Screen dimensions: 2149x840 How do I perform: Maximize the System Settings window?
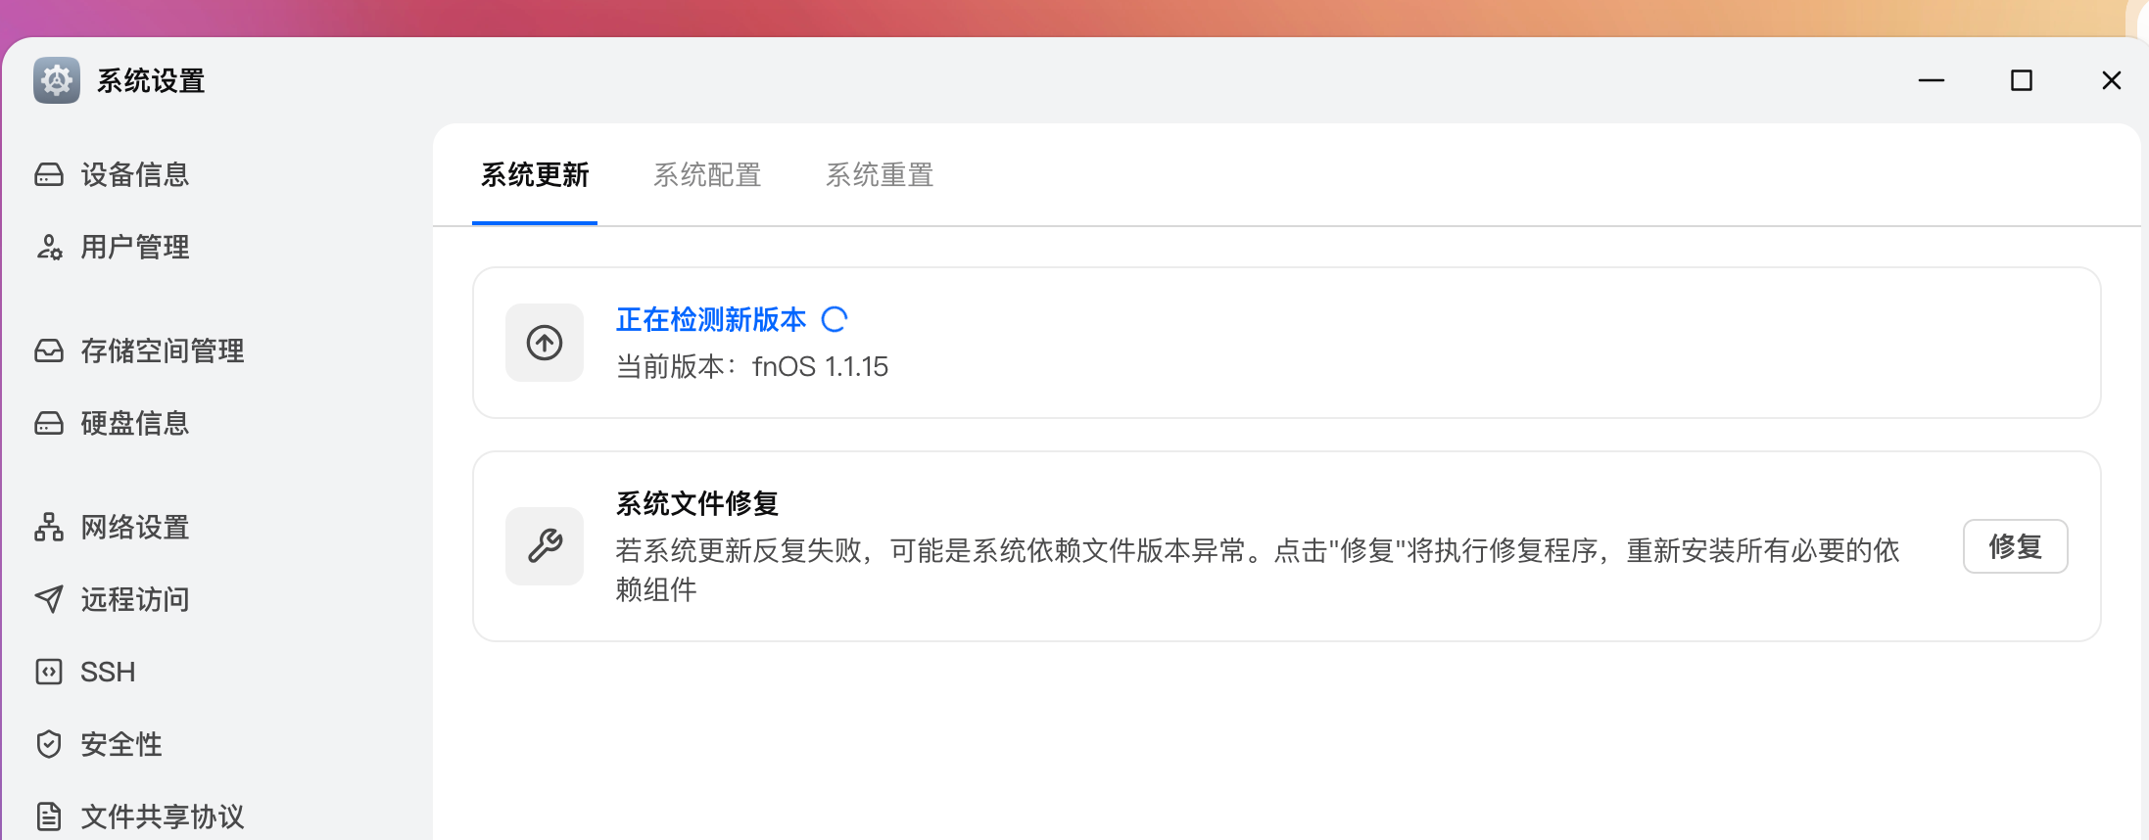tap(2021, 80)
